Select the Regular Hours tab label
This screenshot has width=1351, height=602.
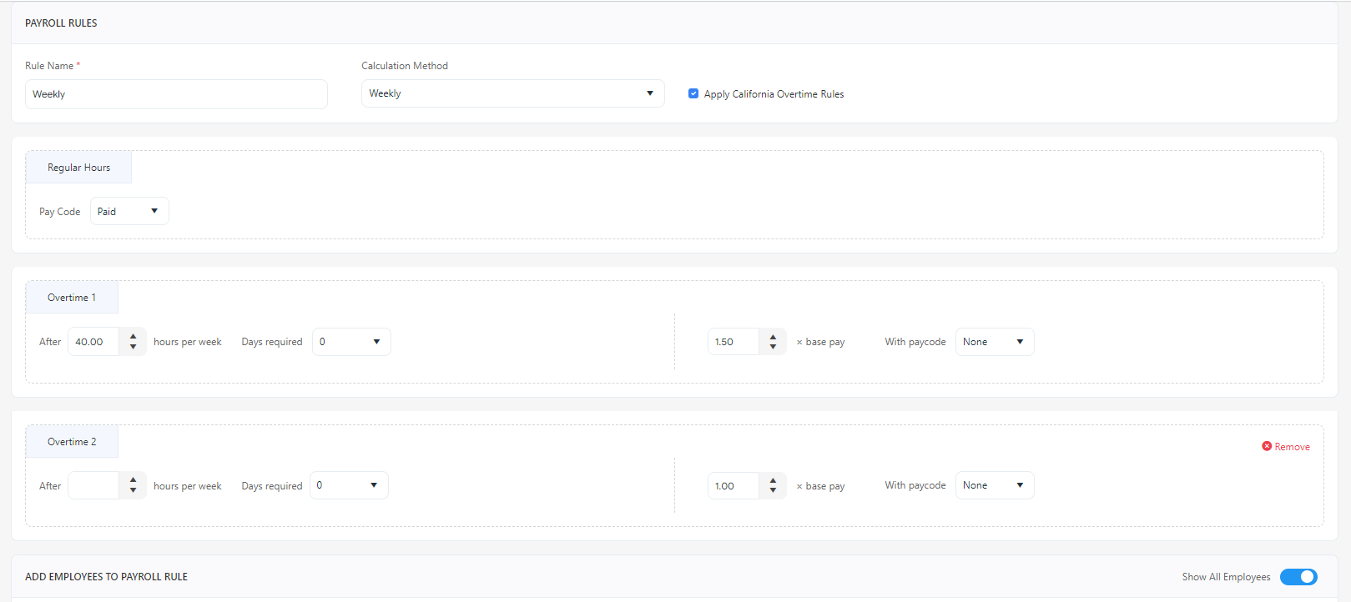point(78,168)
